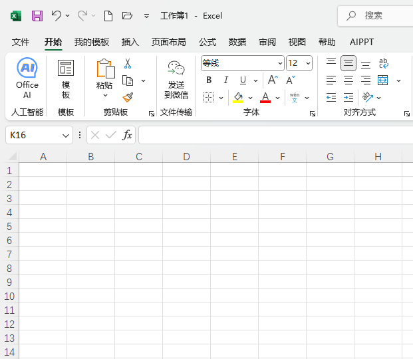Click the Open file folder icon

[127, 16]
